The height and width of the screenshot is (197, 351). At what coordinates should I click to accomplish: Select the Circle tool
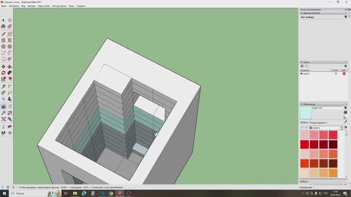coord(3,47)
